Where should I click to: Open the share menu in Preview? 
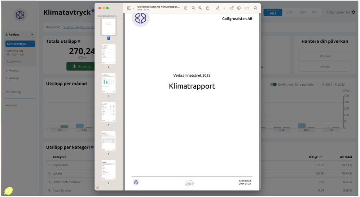[x=207, y=8]
